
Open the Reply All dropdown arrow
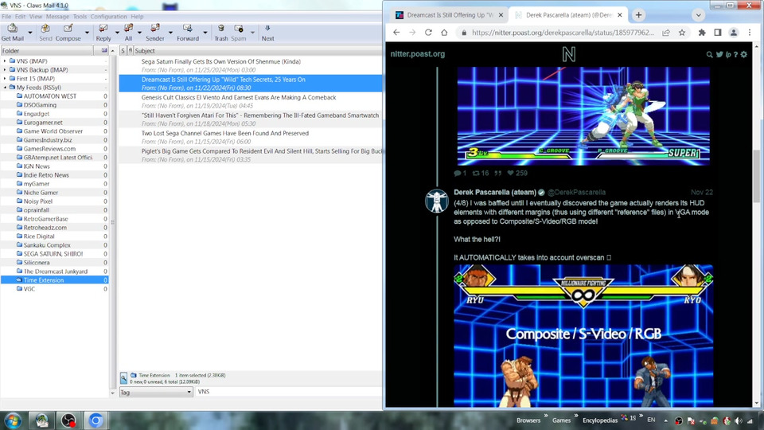139,33
